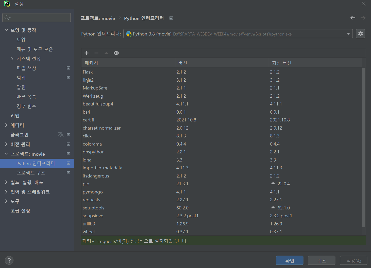Expand the 시스템 설정 tree node
The height and width of the screenshot is (268, 371).
(12, 59)
